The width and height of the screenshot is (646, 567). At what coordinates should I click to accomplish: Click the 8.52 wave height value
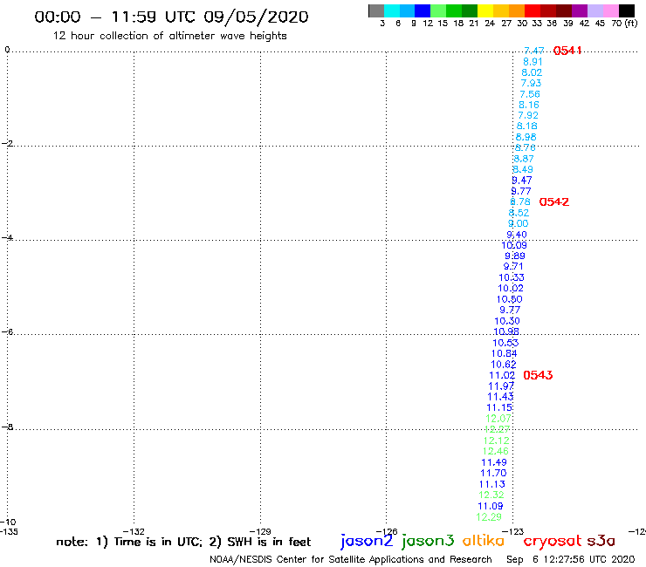click(519, 213)
